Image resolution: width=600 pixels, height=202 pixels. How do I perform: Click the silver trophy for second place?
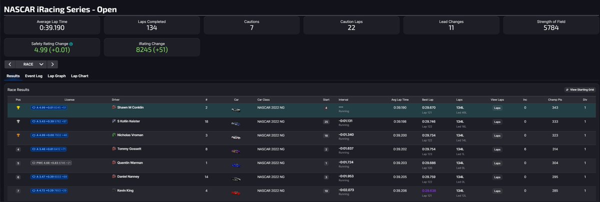tap(18, 121)
